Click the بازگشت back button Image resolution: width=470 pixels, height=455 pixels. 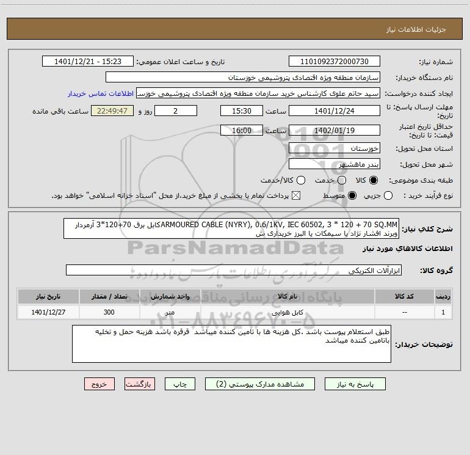point(140,384)
